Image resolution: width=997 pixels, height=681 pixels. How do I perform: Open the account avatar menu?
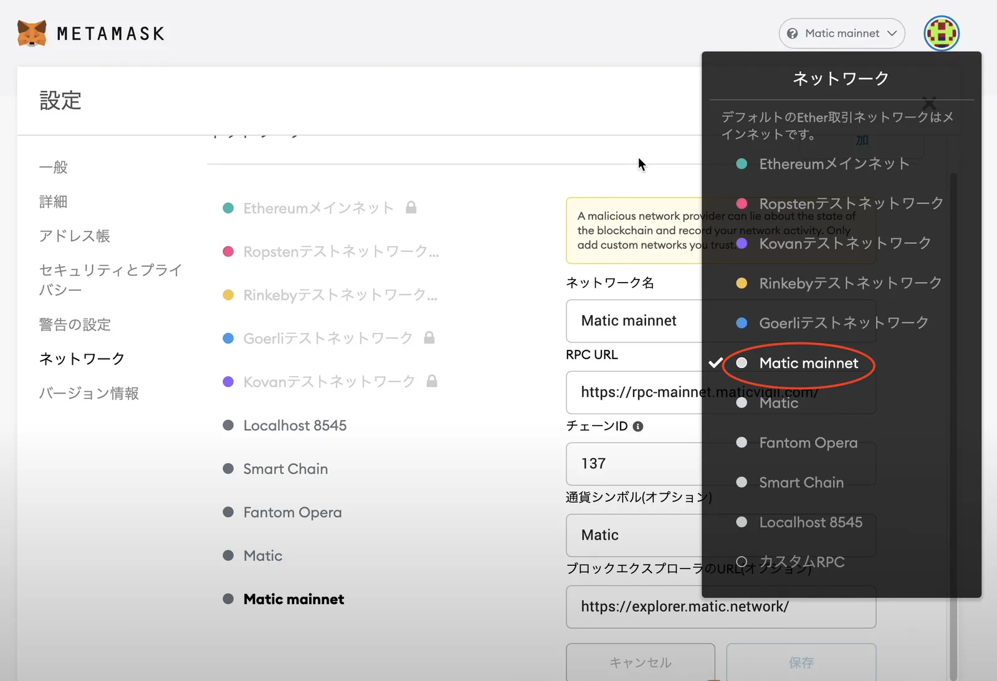click(942, 33)
